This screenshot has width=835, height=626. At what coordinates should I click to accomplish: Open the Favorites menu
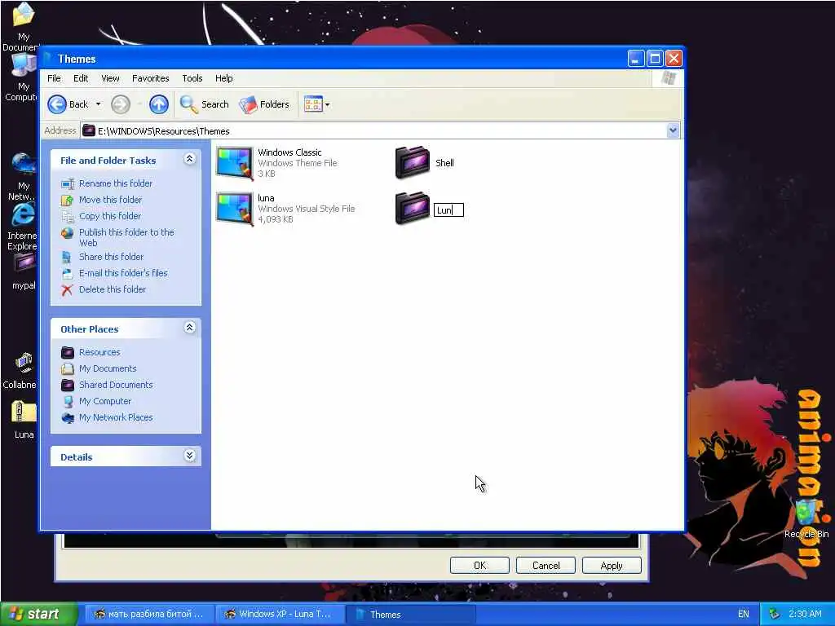coord(151,78)
